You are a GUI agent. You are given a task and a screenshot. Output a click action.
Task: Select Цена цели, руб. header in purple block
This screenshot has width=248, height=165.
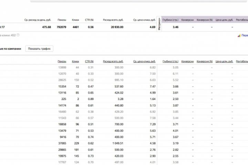point(224,20)
